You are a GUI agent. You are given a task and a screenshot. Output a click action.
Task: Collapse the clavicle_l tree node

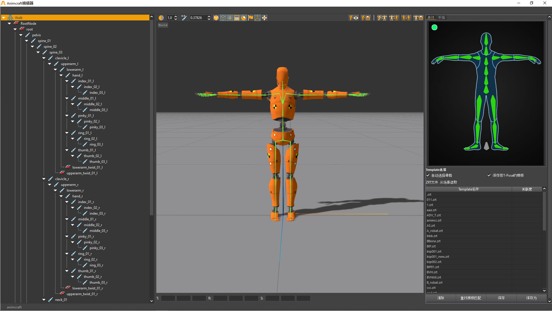point(44,58)
